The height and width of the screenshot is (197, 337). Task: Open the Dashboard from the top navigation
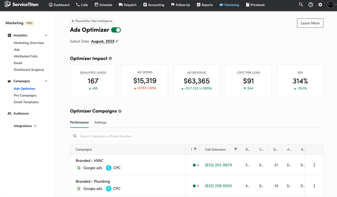pyautogui.click(x=59, y=5)
